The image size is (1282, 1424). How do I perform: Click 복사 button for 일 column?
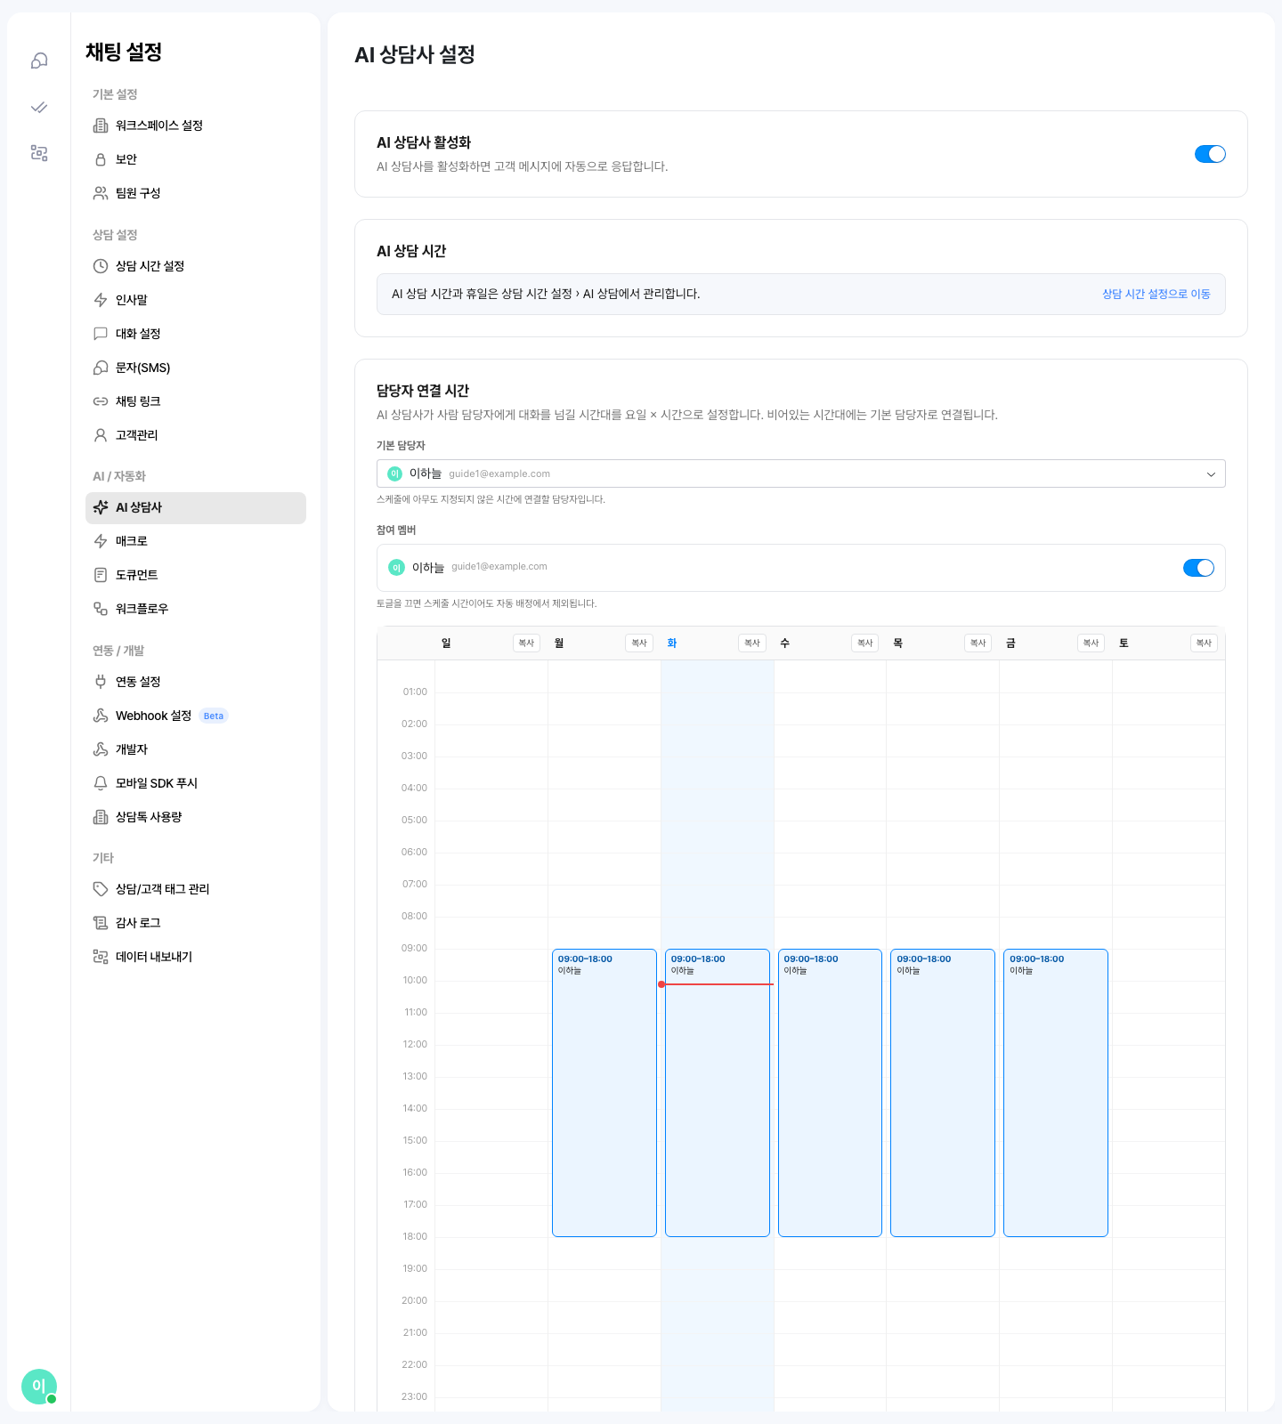pos(526,643)
